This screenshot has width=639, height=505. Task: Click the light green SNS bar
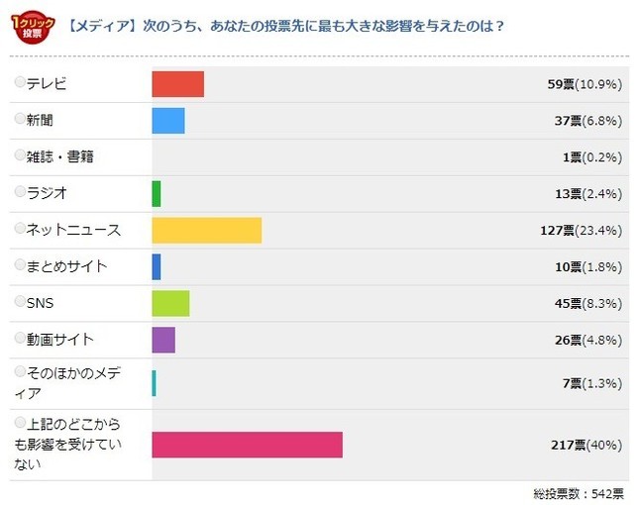[x=170, y=303]
